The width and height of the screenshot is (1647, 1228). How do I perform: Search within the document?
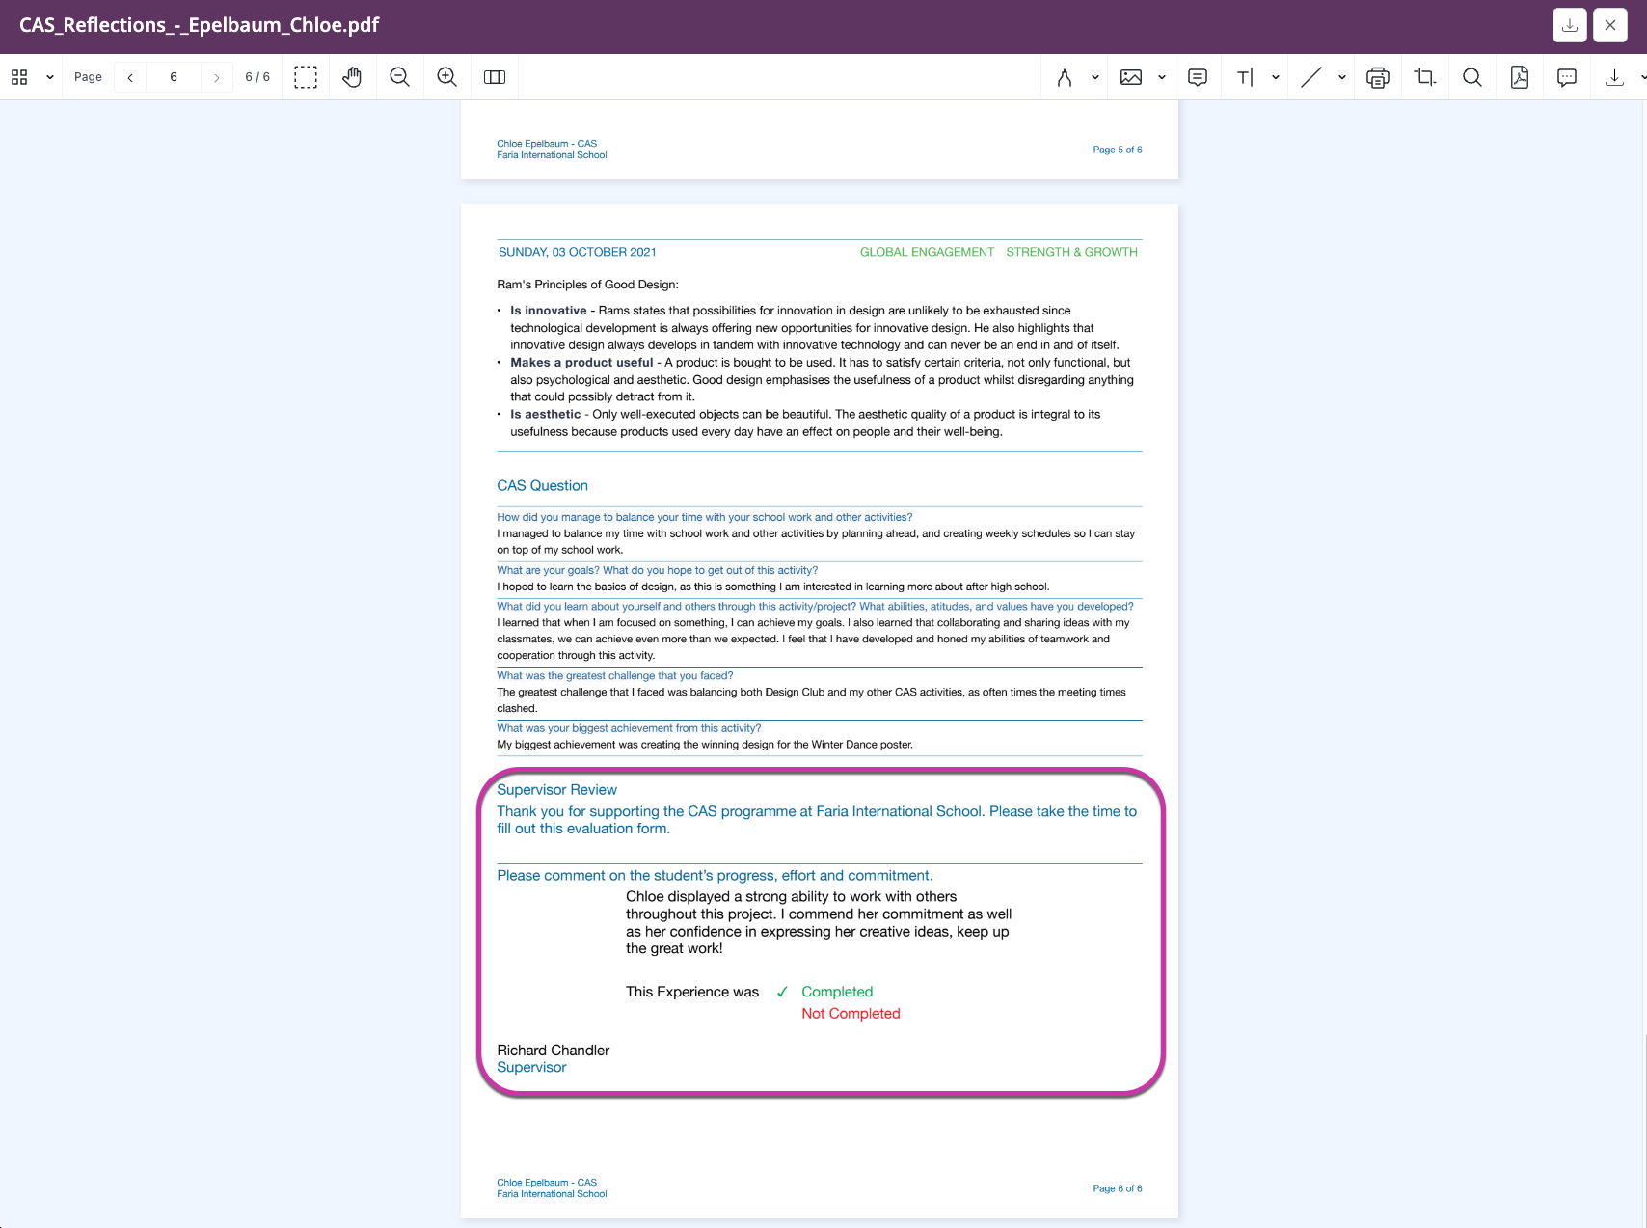pos(1471,77)
